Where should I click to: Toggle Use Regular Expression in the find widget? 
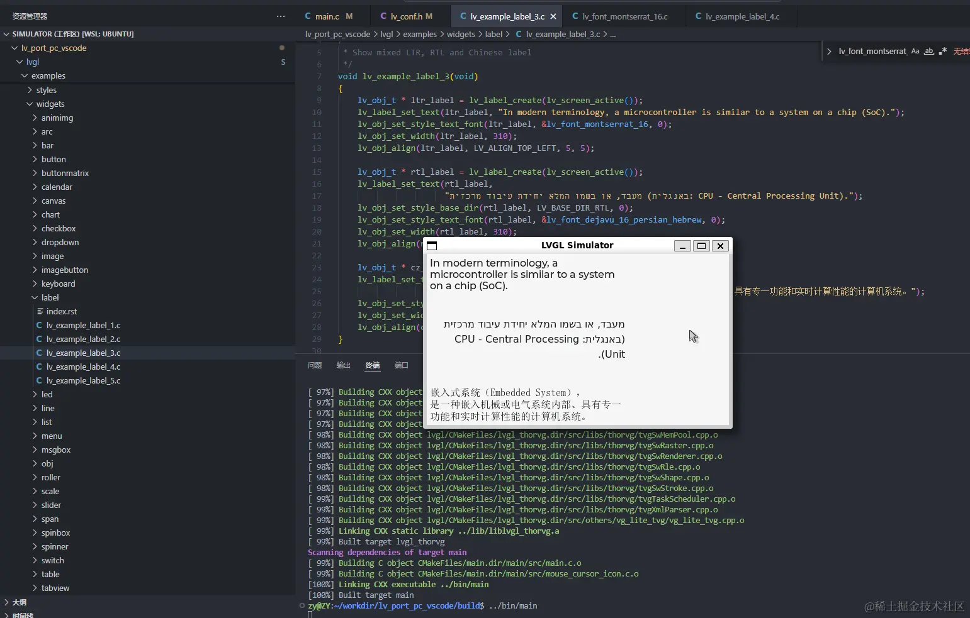[942, 52]
